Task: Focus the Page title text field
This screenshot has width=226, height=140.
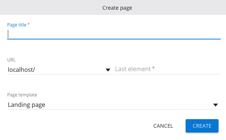Action: pos(114,34)
